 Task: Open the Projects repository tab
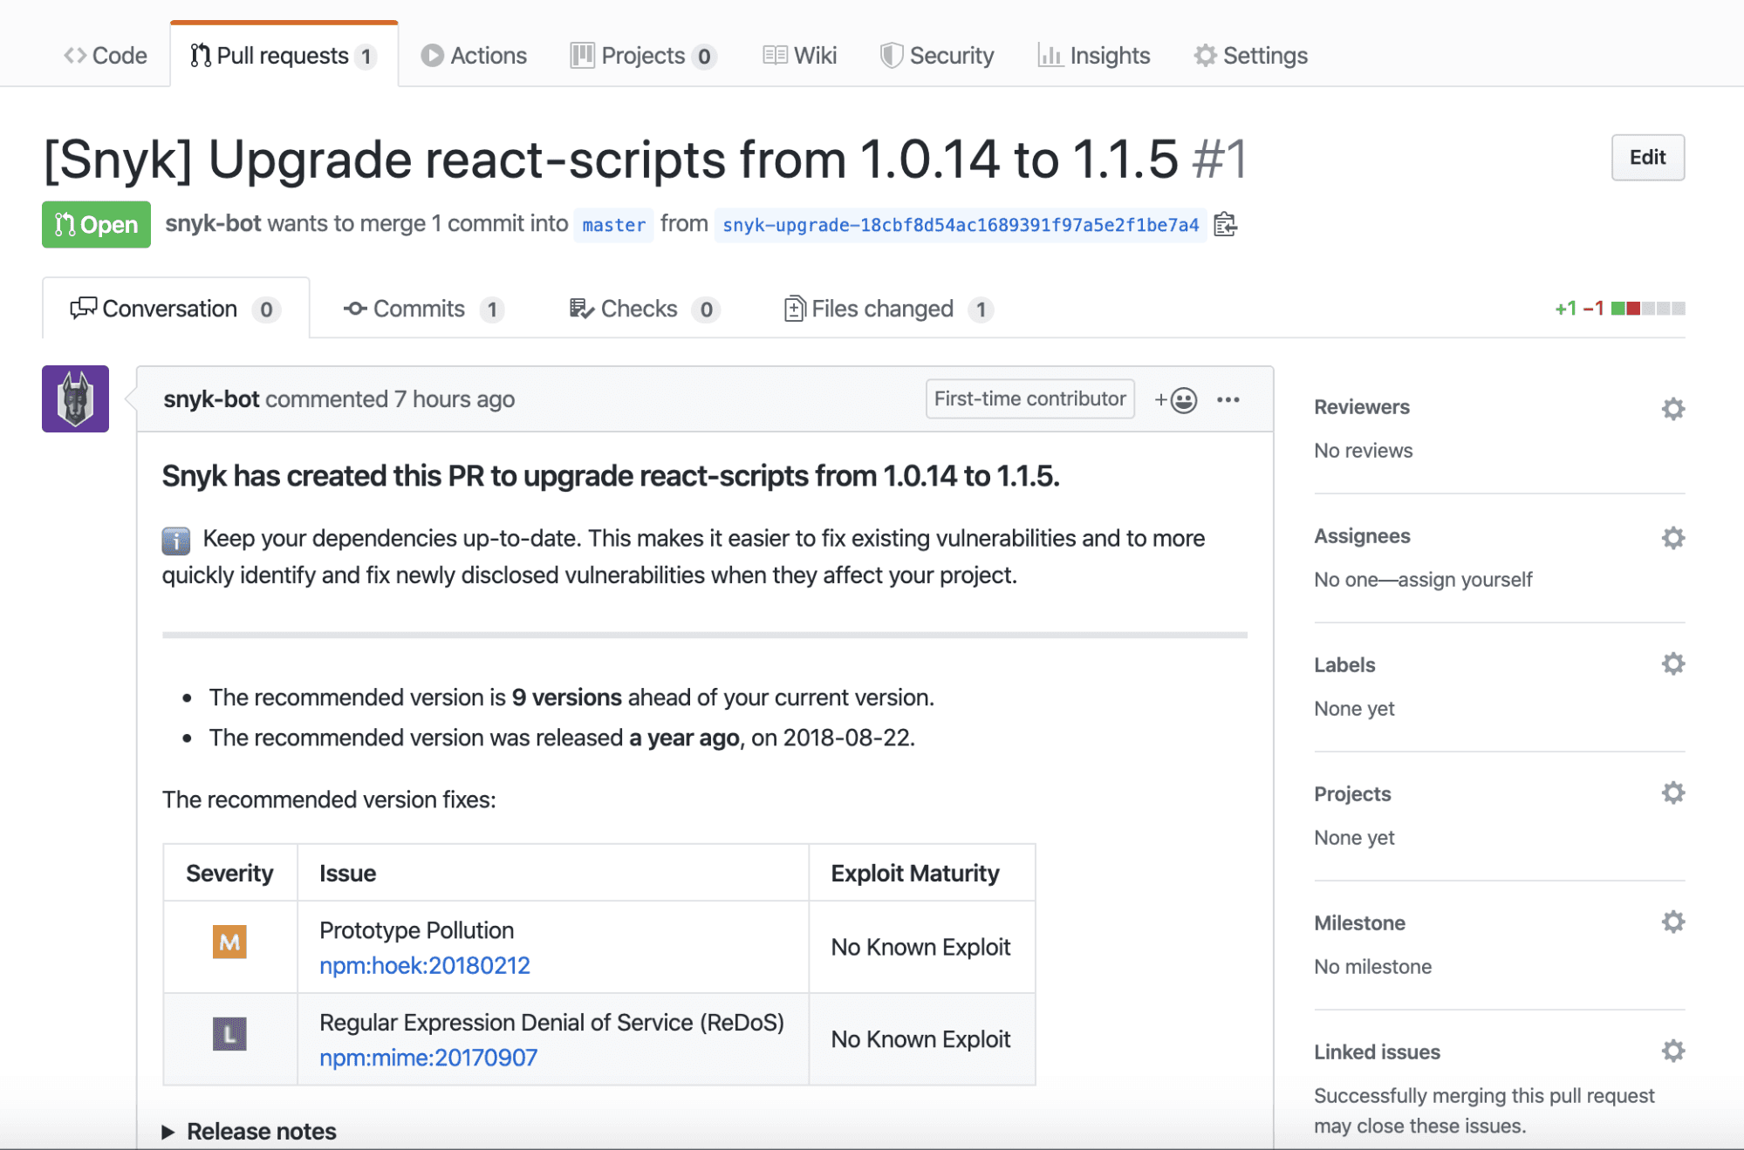643,56
